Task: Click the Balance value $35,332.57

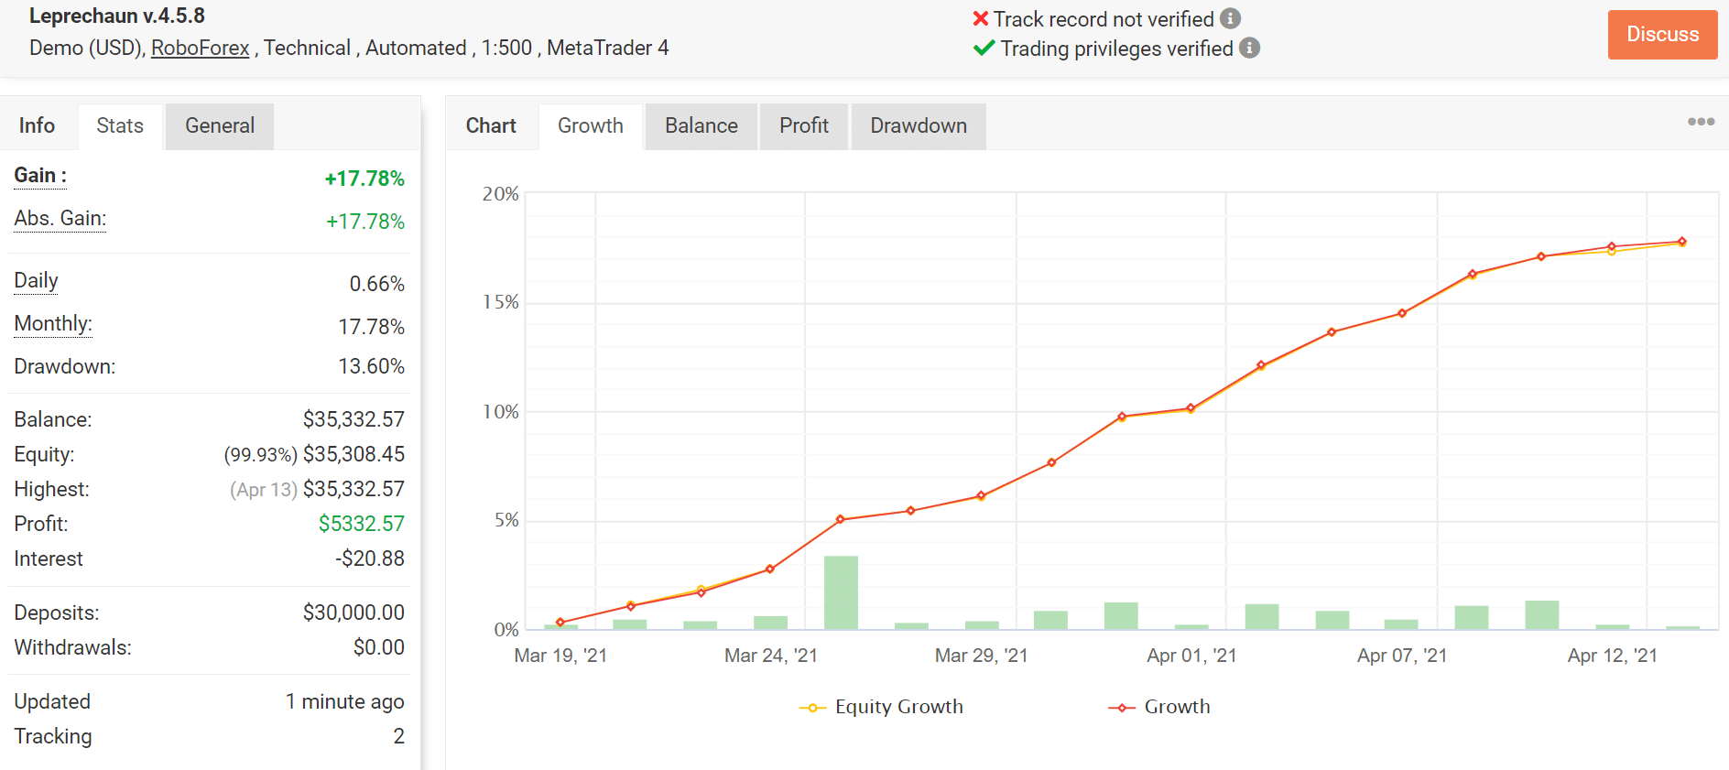Action: pos(353,419)
